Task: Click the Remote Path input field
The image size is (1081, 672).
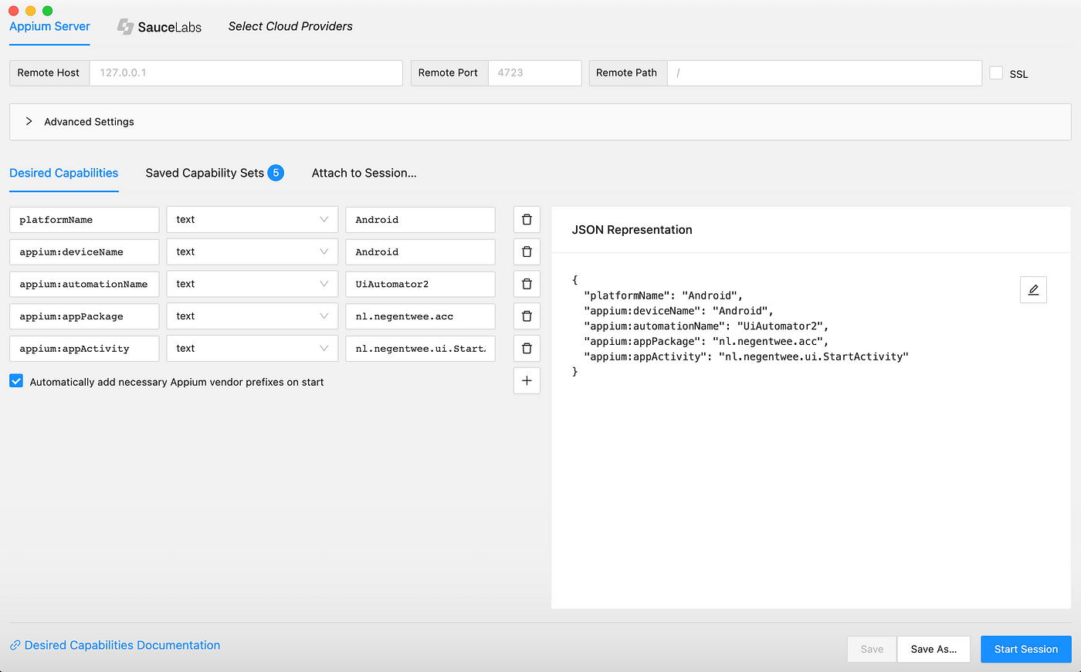Action: 825,73
